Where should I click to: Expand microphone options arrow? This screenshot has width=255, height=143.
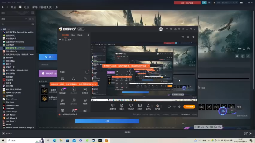click(x=152, y=106)
